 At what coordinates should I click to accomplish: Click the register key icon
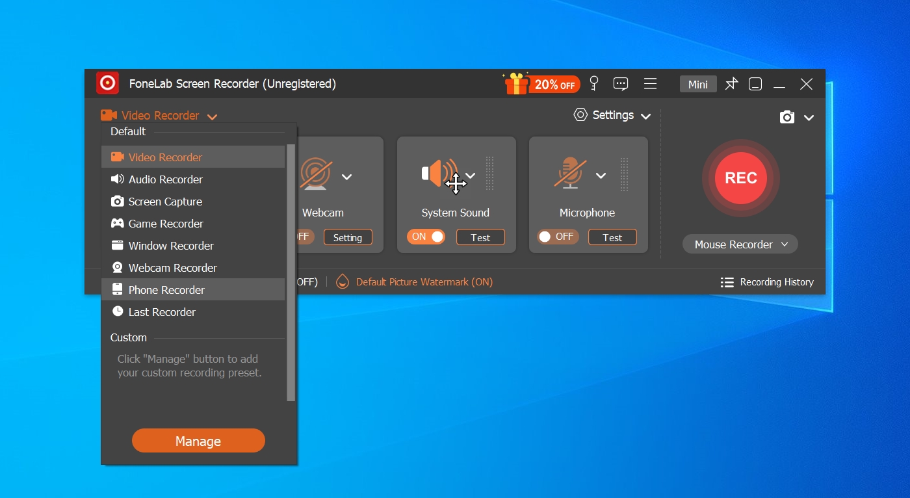pos(593,83)
